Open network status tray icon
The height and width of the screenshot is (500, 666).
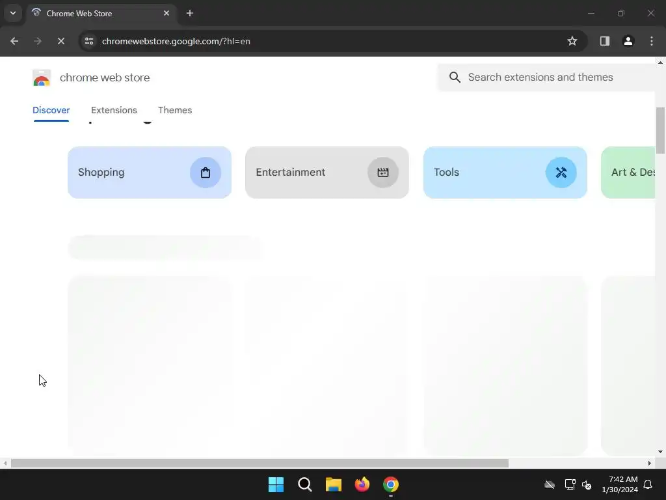[570, 484]
